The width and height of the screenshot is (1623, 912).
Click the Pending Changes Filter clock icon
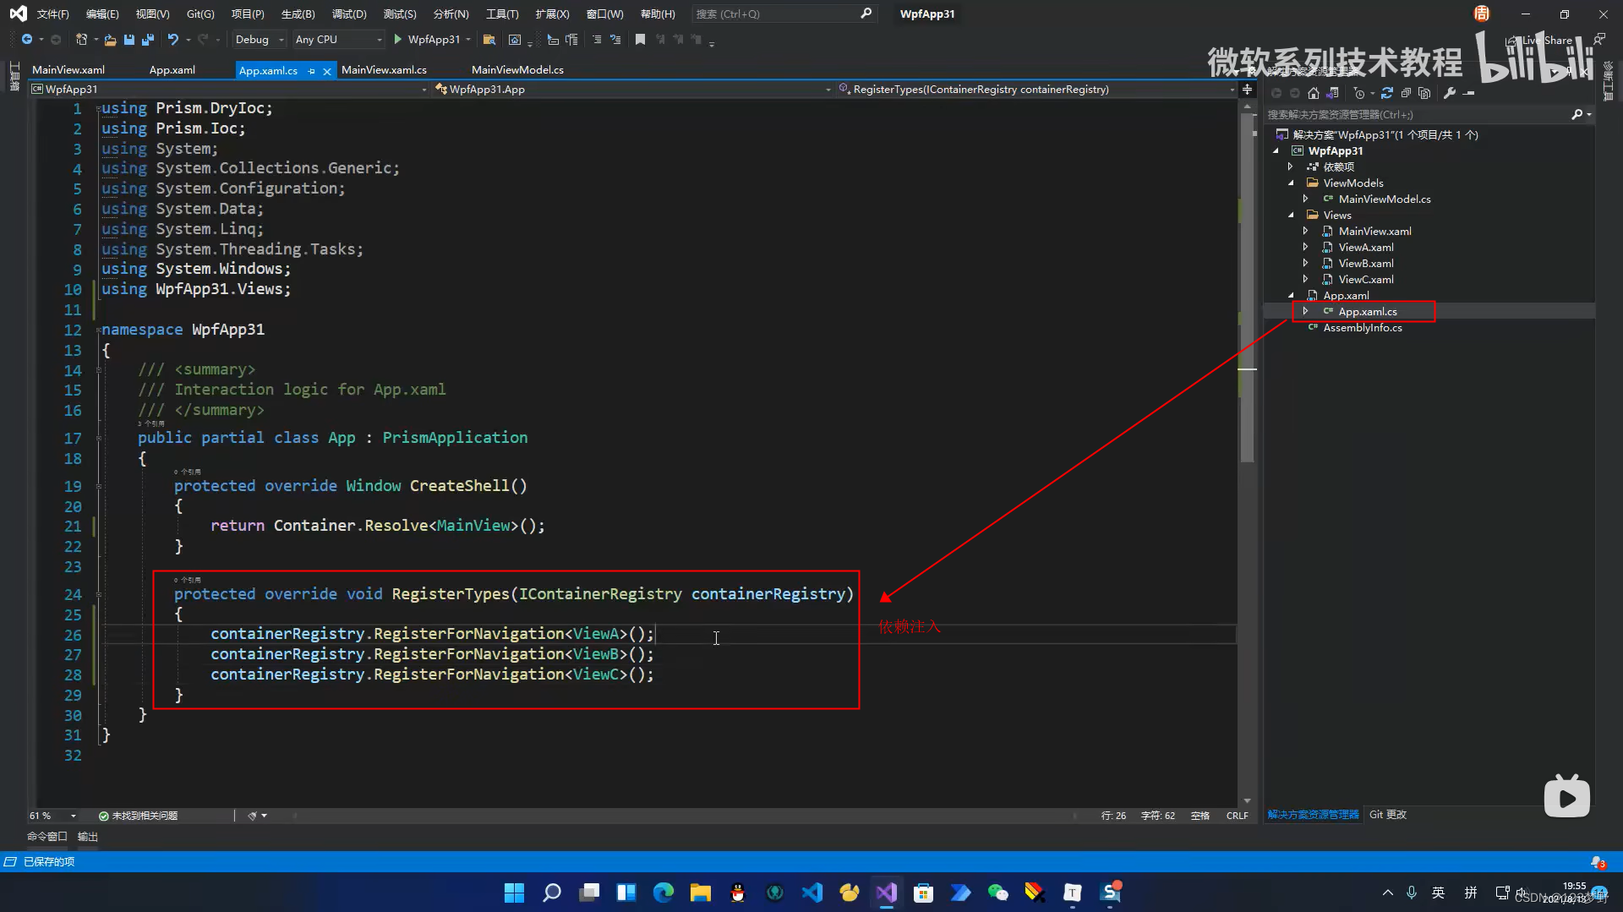click(x=1358, y=93)
